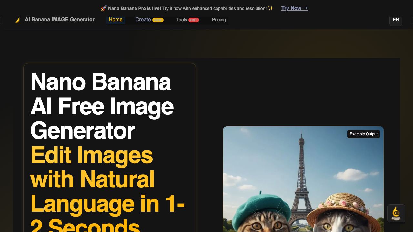Click the 'Nano Banana Pro is live!' text
Viewport: 413px width, 232px height.
click(x=135, y=8)
